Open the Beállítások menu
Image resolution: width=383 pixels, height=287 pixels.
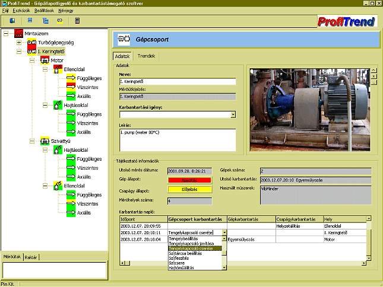[45, 11]
